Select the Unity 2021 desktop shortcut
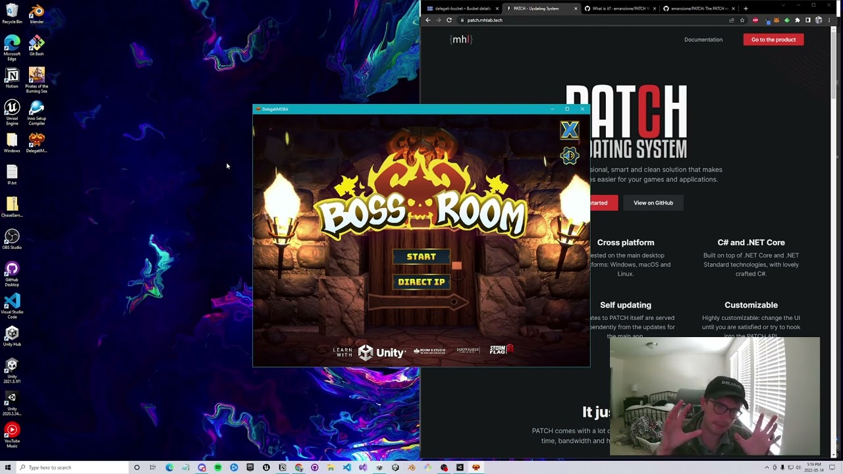This screenshot has height=474, width=843. pos(12,371)
